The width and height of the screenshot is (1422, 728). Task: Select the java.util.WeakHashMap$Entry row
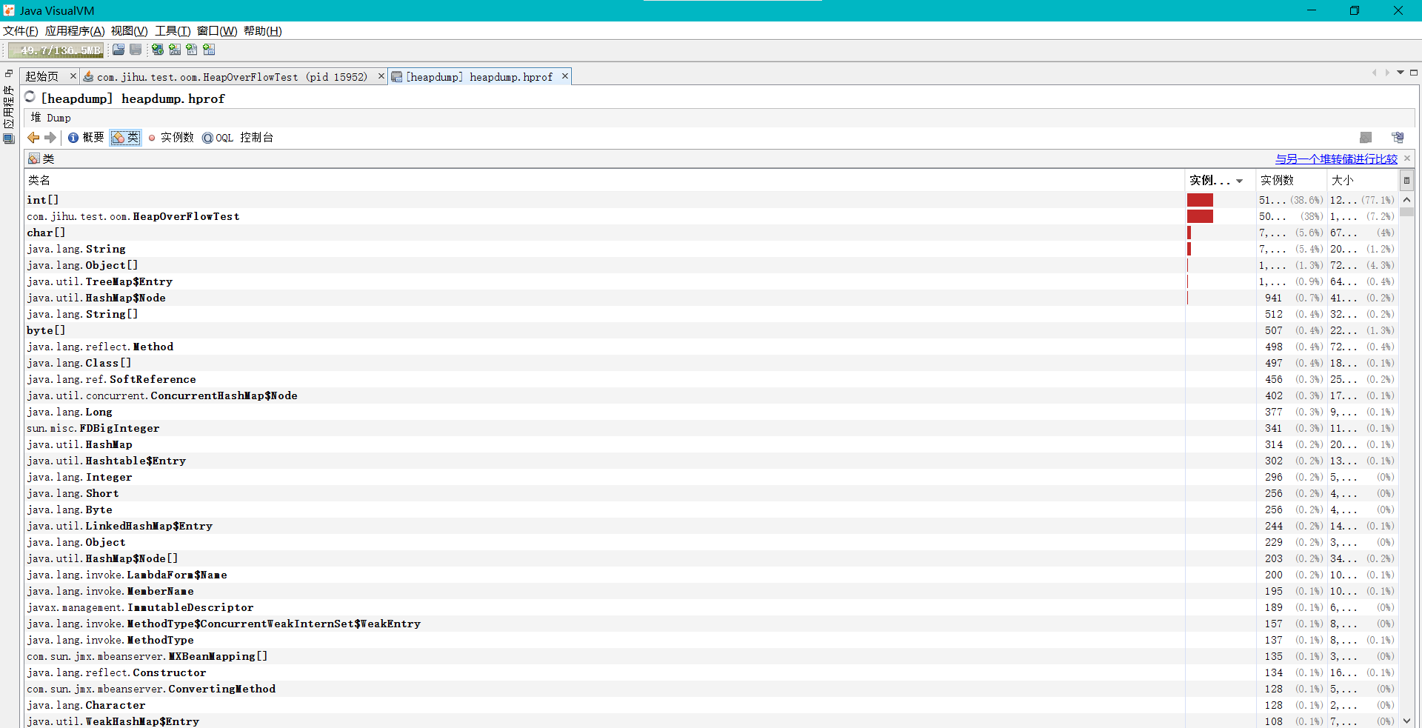[x=711, y=721]
